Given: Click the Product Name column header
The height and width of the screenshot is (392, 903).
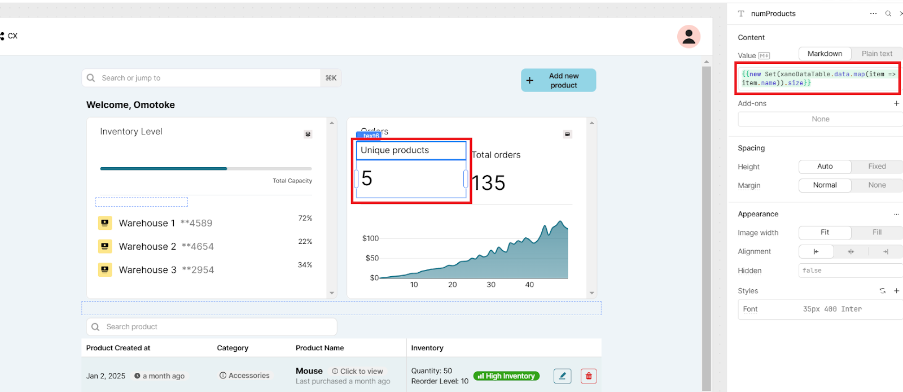Looking at the screenshot, I should (320, 348).
